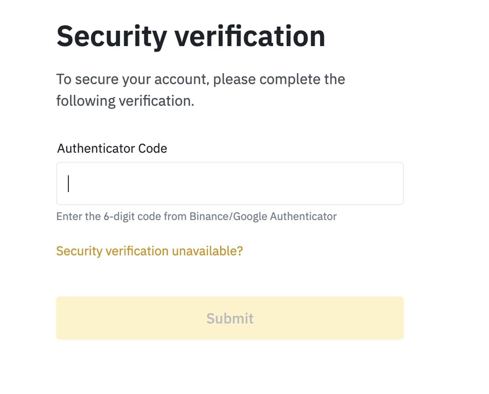Focus the empty code entry box
Screen dimensions: 489x394
point(230,183)
